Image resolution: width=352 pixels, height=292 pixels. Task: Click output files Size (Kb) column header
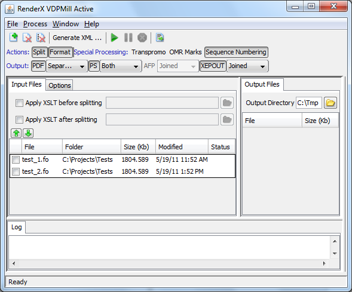[x=320, y=121]
